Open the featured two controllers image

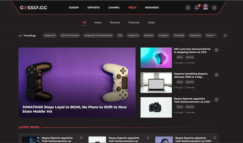coord(77,82)
